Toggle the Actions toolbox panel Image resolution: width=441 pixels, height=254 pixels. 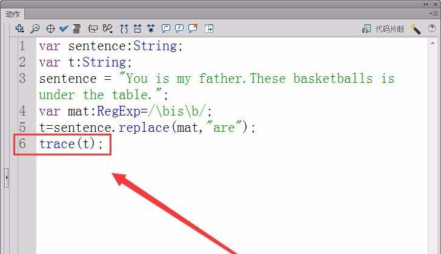(209, 28)
